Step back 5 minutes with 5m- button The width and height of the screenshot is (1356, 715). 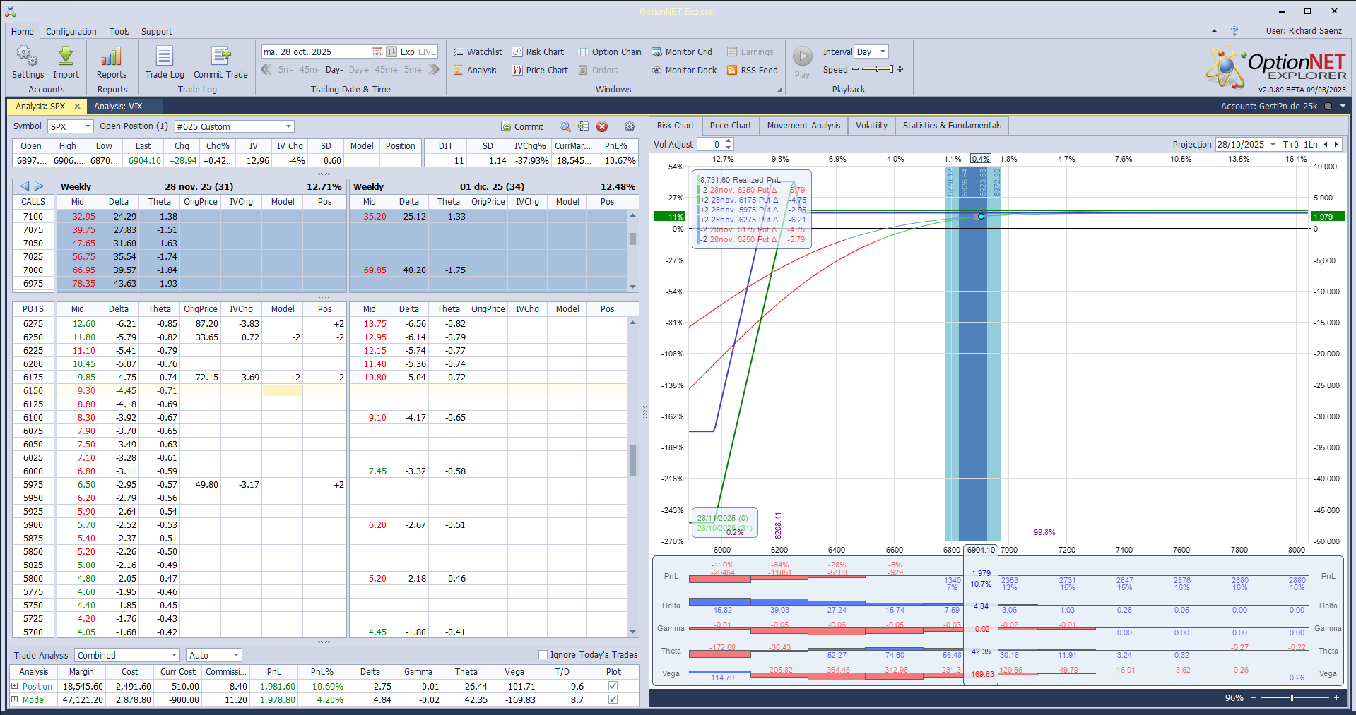(285, 70)
